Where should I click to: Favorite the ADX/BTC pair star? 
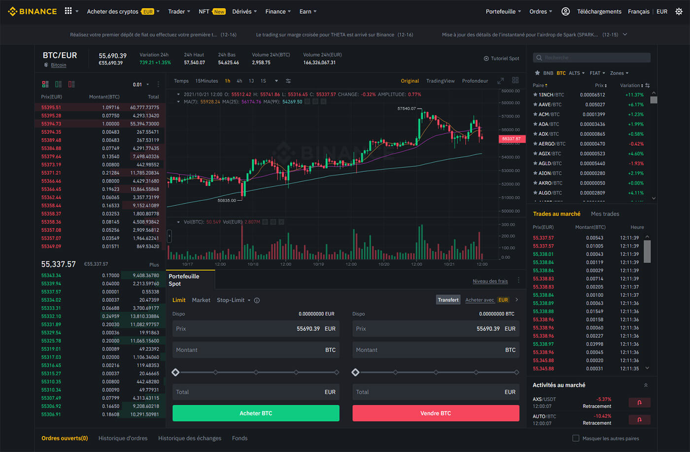coord(535,134)
